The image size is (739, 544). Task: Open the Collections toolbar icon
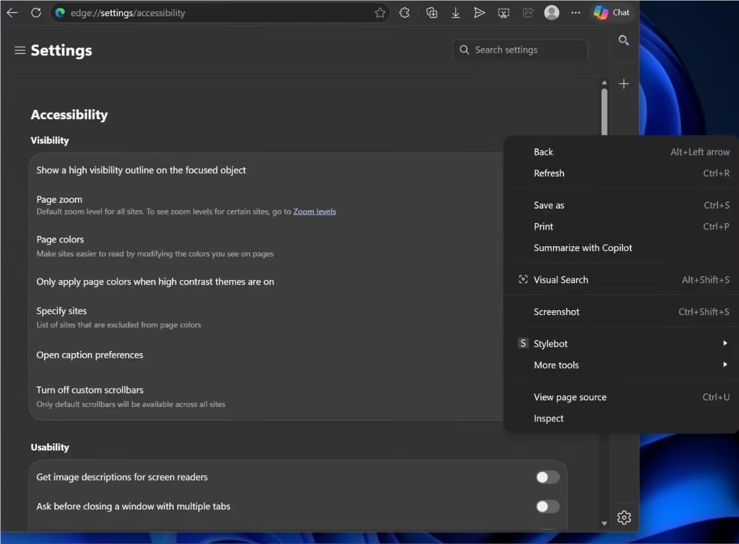[431, 12]
